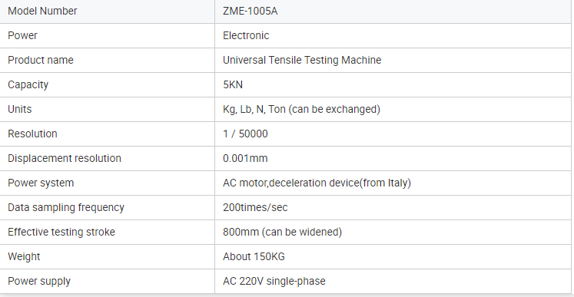Image resolution: width=574 pixels, height=297 pixels.
Task: Click the Product name label
Action: [41, 60]
